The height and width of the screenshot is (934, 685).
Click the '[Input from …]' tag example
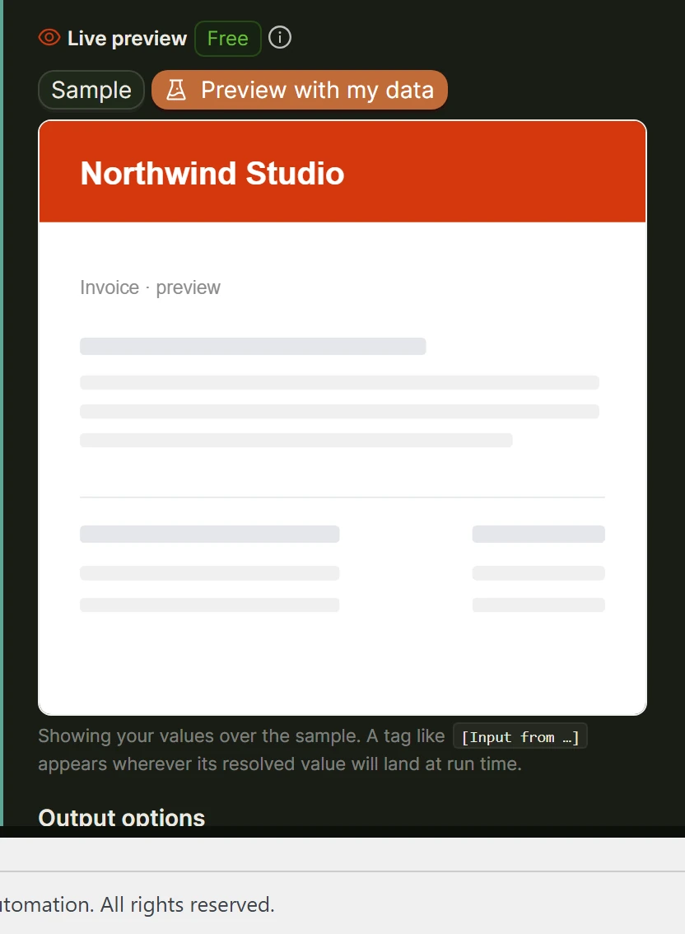click(520, 737)
